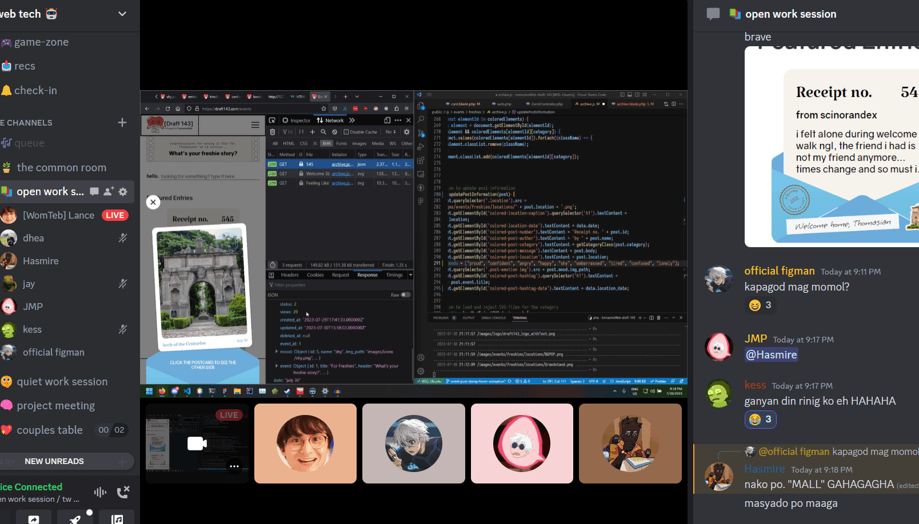Start an activity with the rocket icon
Image resolution: width=919 pixels, height=524 pixels.
[75, 518]
